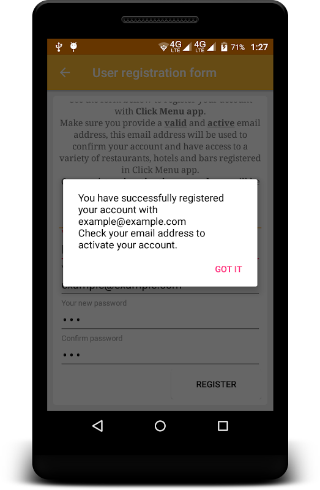Tap the REGISTER button
Screen dimensions: 320x490
[216, 384]
